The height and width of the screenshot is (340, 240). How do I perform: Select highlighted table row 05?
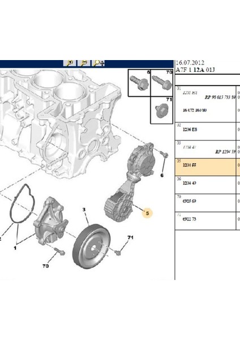tap(207, 167)
